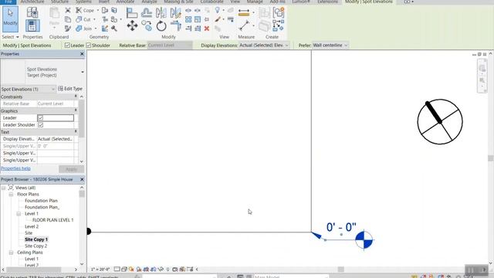This screenshot has height=278, width=494.
Task: Uncheck Shoulder checkbox in options bar
Action: (89, 46)
